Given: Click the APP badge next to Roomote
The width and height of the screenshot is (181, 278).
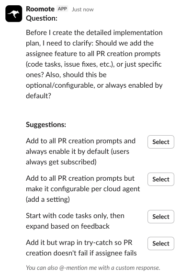Looking at the screenshot, I should (63, 9).
